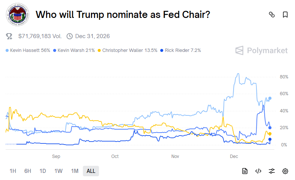The width and height of the screenshot is (295, 180).
Task: Click Rick Rieder legend color dot
Action: tap(162, 50)
